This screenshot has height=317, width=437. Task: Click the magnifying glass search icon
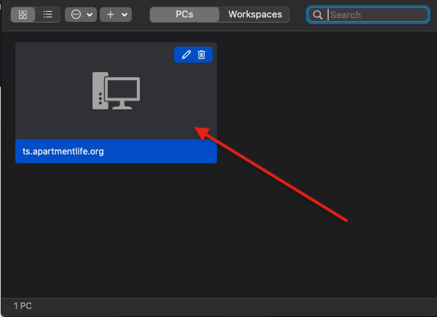(318, 15)
